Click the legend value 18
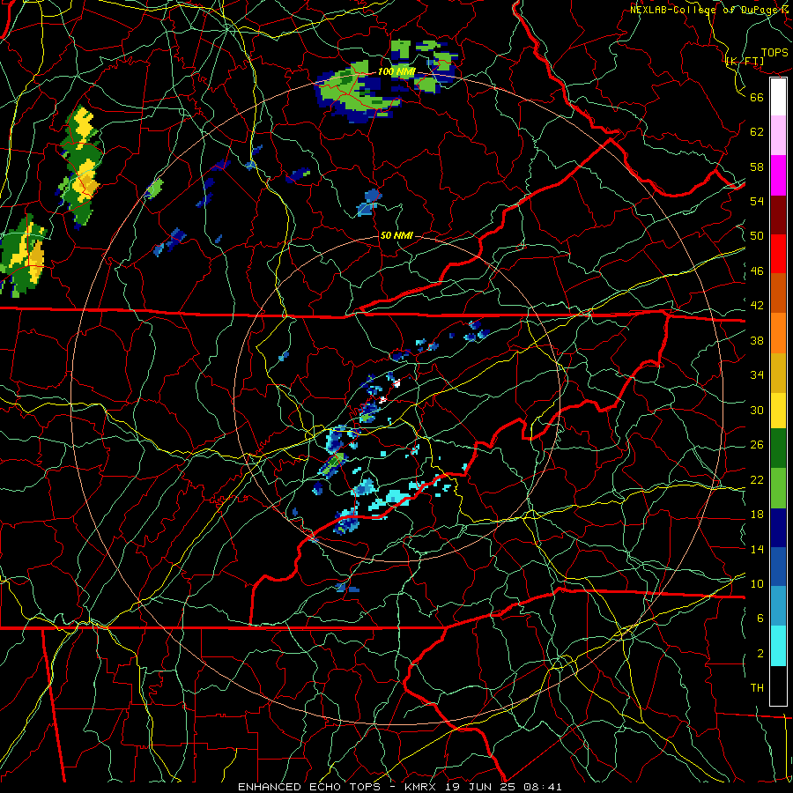Viewport: 793px width, 793px height. pos(757,515)
